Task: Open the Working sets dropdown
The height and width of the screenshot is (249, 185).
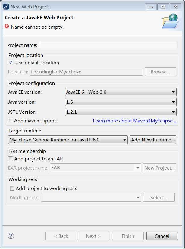Action: (91, 197)
